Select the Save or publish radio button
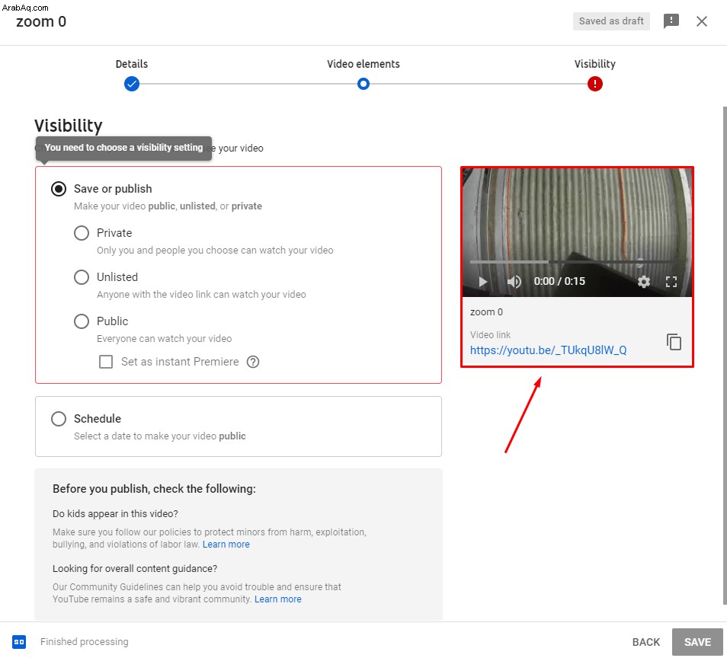The height and width of the screenshot is (658, 727). (x=59, y=189)
